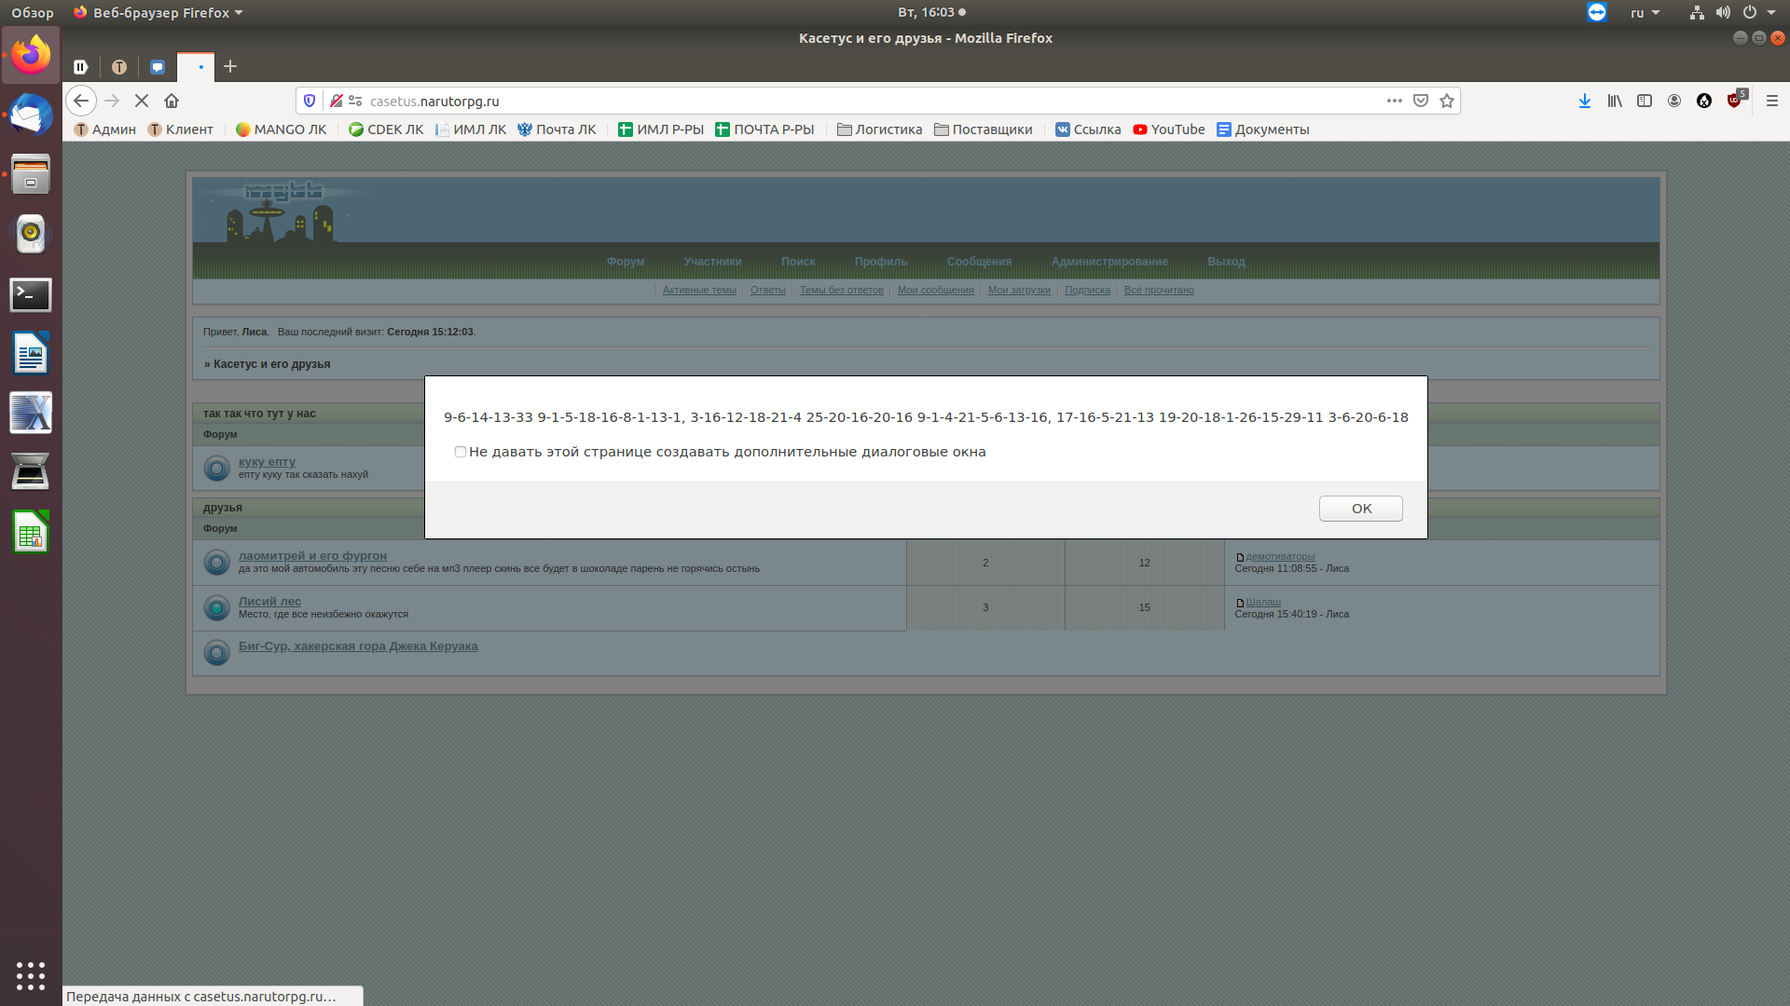The image size is (1790, 1006).
Task: Open the Обзор activities overview
Action: point(33,12)
